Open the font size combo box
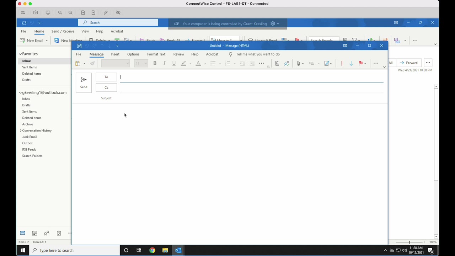The height and width of the screenshot is (256, 455). click(x=141, y=63)
